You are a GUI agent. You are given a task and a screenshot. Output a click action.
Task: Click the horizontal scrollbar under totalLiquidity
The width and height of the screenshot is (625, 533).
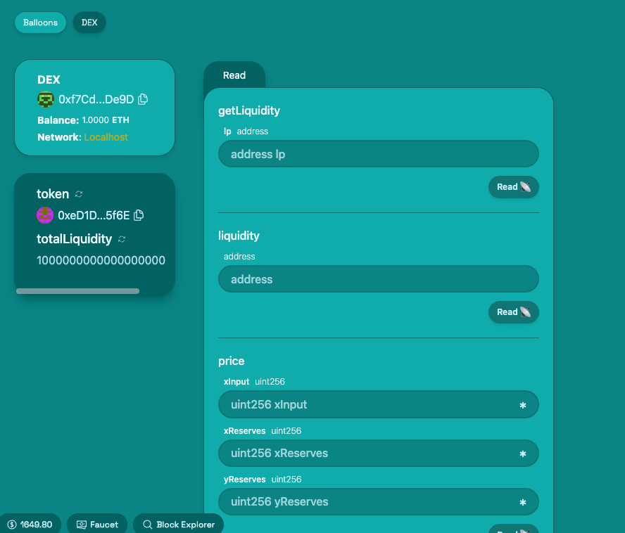(77, 291)
